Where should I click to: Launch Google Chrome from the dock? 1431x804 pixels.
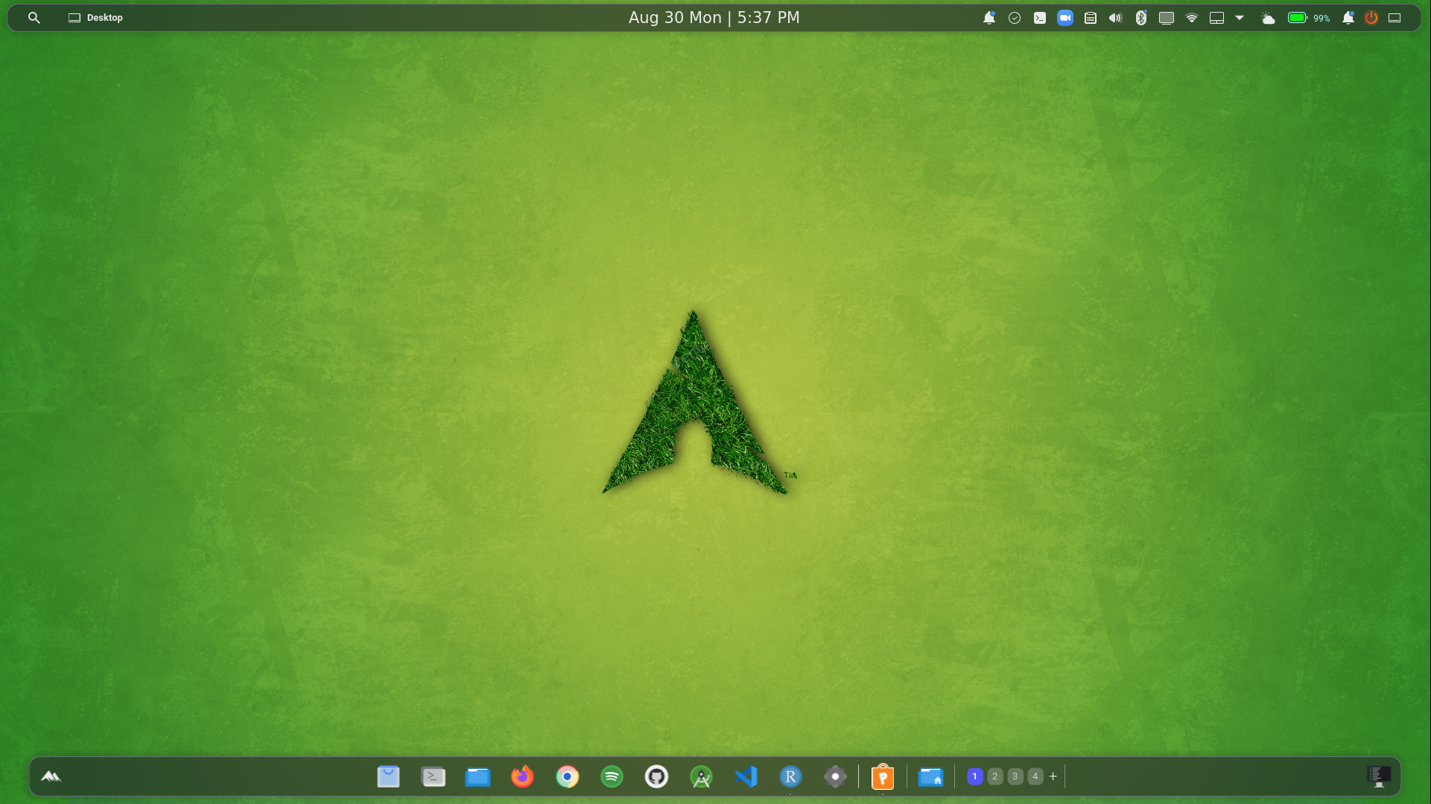click(x=567, y=776)
